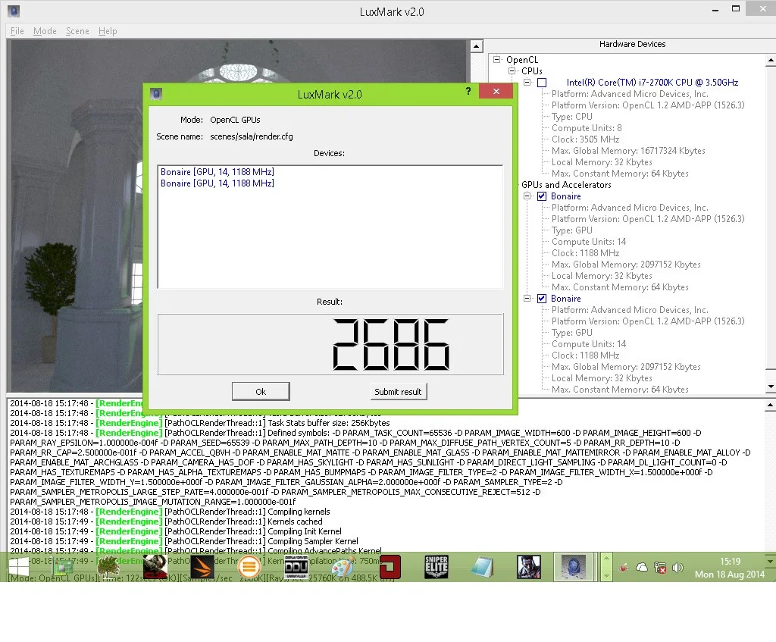Collapse the second Bonaire device node
The image size is (776, 642).
tap(527, 299)
